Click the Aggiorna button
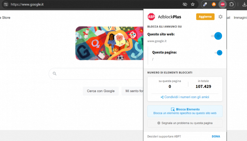 tap(205, 17)
